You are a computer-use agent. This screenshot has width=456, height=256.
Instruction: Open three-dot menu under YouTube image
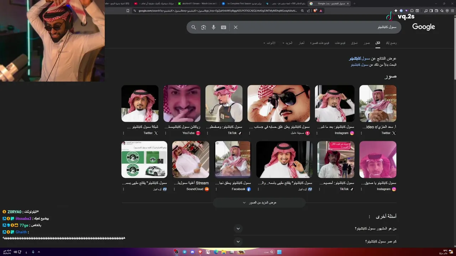click(x=165, y=133)
